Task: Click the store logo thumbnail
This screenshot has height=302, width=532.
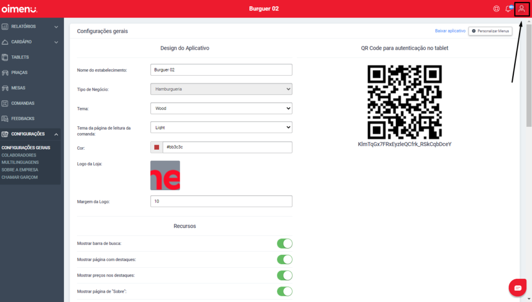Action: [165, 175]
